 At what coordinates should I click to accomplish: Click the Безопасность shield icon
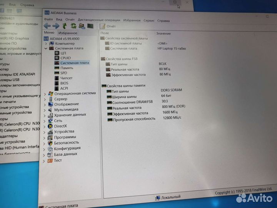pos(50,143)
